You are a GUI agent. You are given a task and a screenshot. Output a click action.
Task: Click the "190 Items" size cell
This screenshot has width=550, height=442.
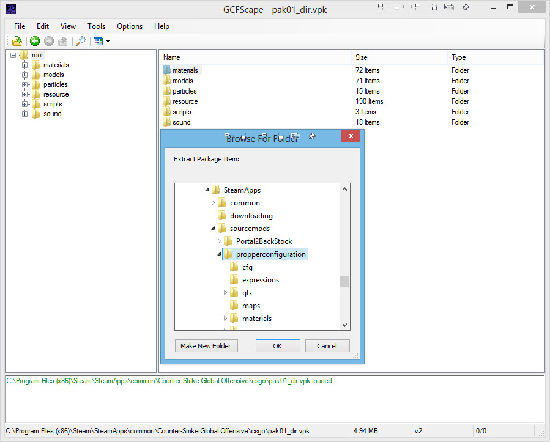click(369, 101)
